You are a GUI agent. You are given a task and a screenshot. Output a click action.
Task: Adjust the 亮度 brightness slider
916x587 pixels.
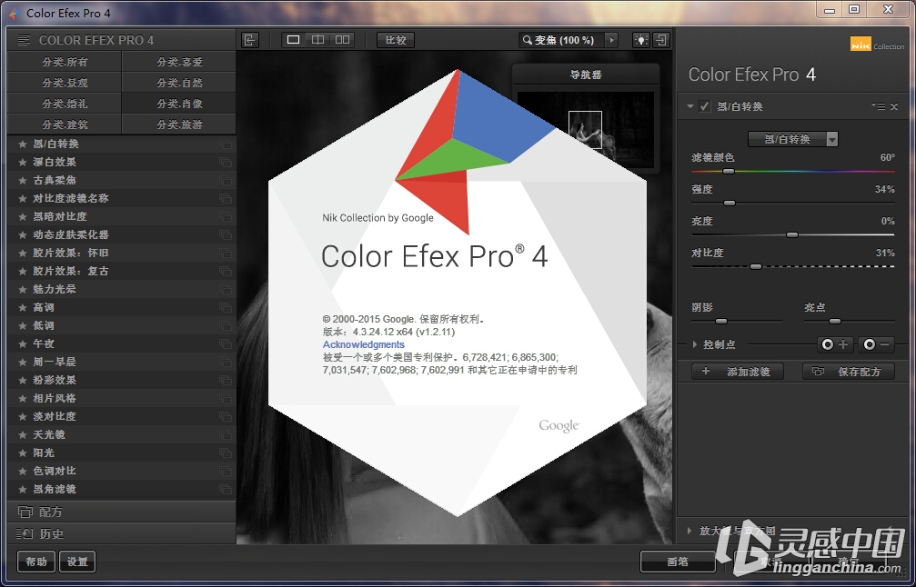point(792,234)
